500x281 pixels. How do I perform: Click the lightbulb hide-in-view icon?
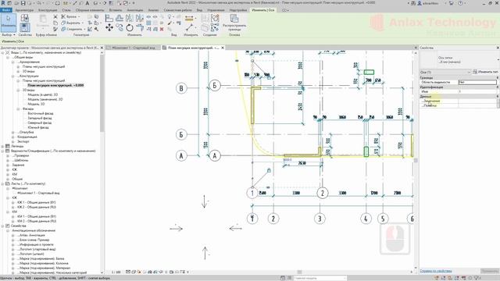[x=170, y=16]
